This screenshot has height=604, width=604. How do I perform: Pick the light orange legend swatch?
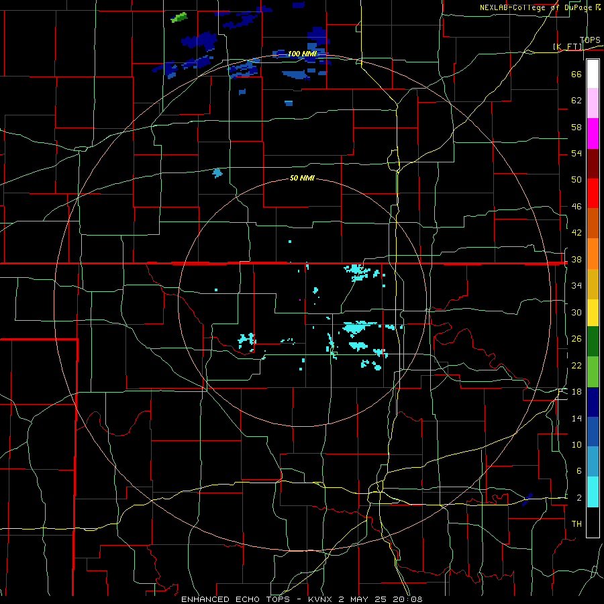[593, 254]
